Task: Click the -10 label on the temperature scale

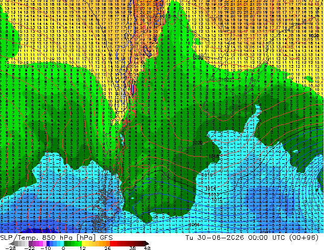Action: 45,248
